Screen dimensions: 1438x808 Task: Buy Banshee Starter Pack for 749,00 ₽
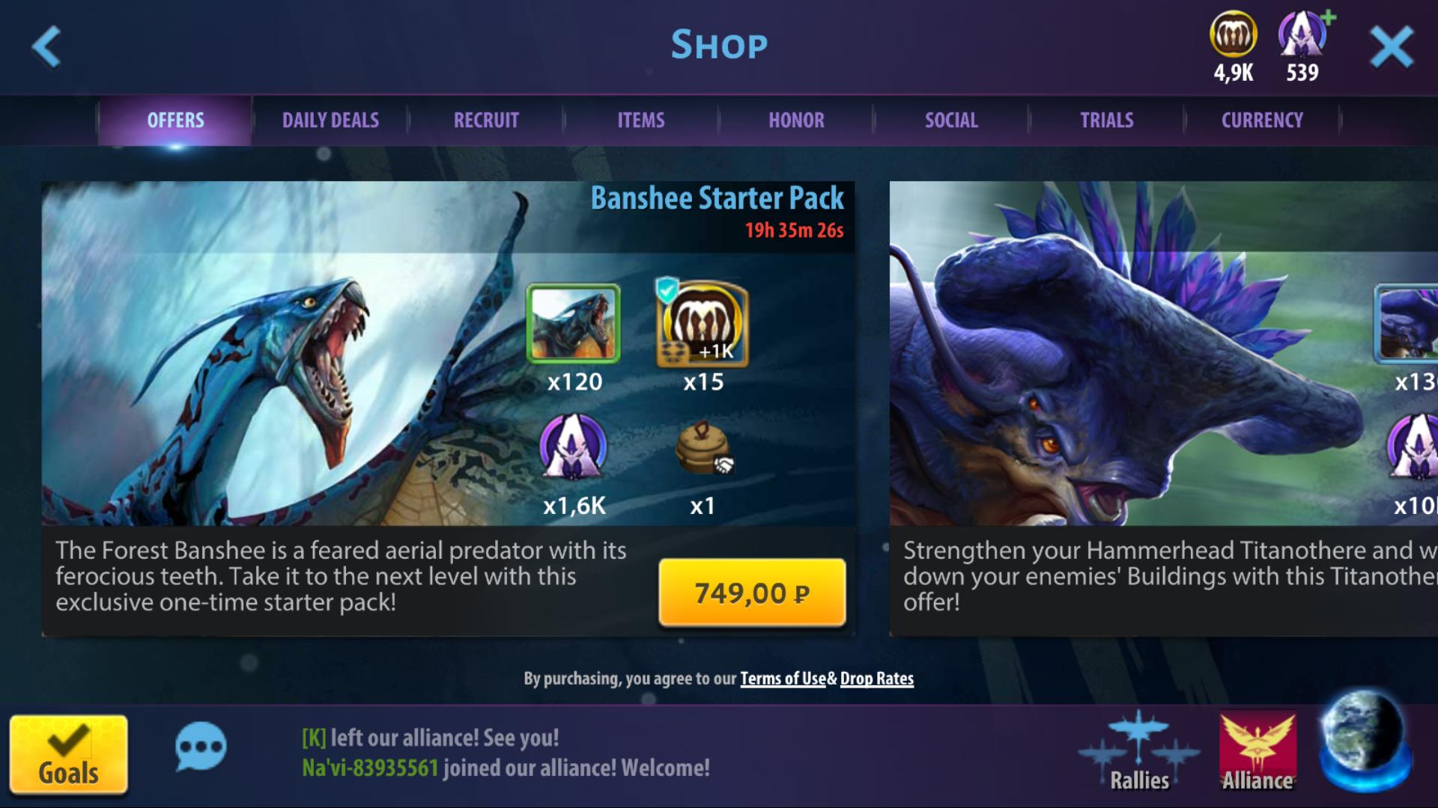pyautogui.click(x=752, y=593)
